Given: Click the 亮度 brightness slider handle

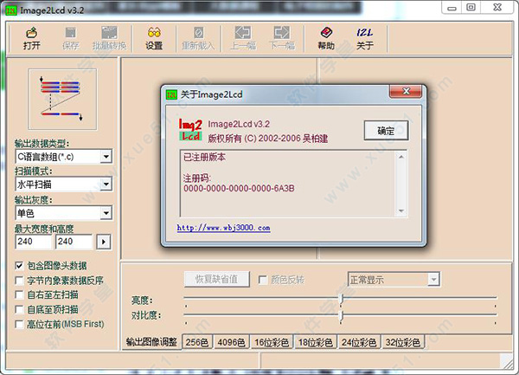Looking at the screenshot, I should pyautogui.click(x=342, y=299).
